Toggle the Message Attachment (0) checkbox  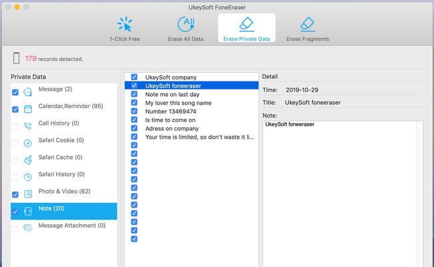pyautogui.click(x=15, y=228)
